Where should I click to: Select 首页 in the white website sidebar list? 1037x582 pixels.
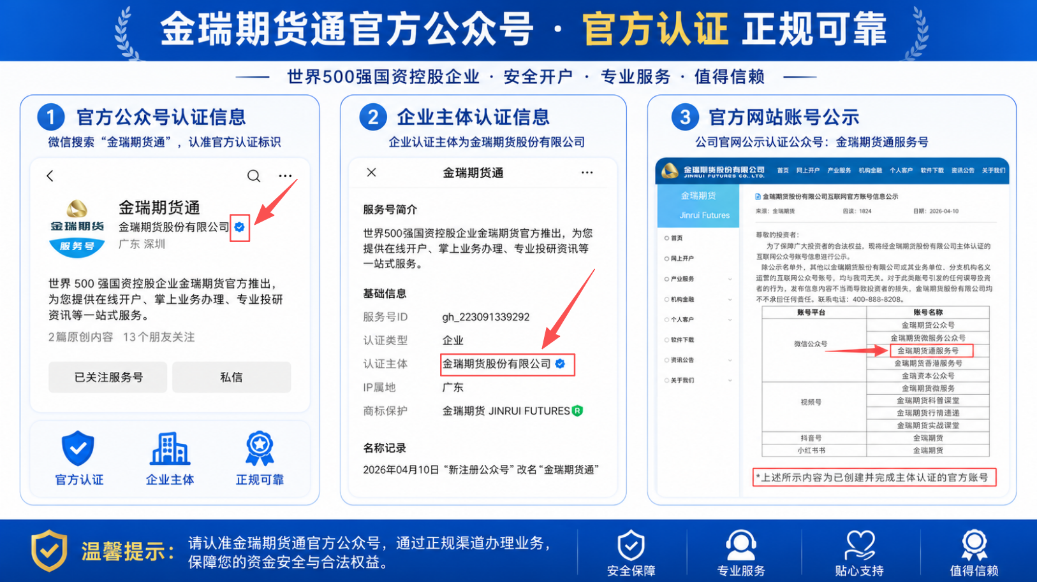(x=677, y=238)
